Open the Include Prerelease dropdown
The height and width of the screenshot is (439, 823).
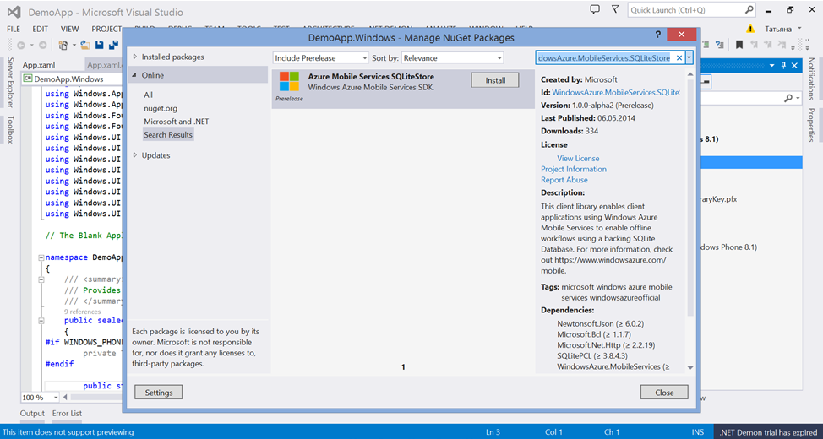tap(321, 57)
